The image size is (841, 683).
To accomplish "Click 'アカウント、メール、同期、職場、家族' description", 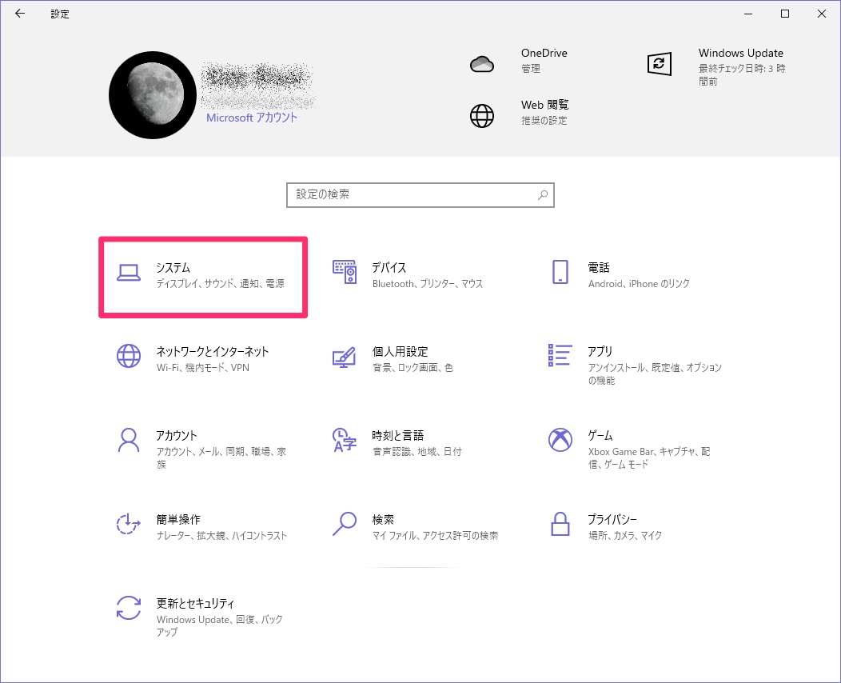I will click(x=221, y=457).
